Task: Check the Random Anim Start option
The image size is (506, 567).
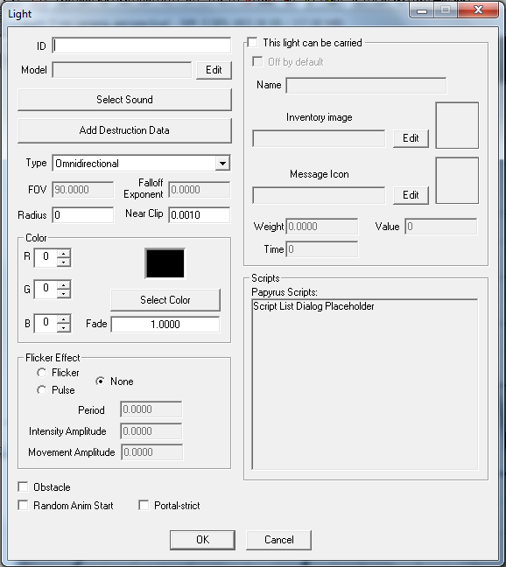Action: coord(23,505)
